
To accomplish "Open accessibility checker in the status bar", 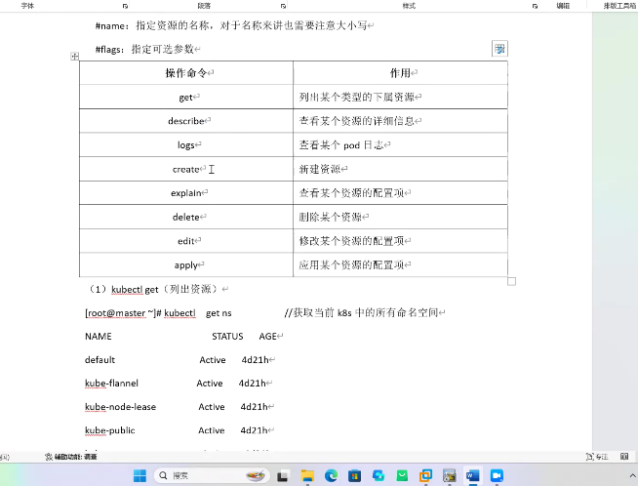I will (x=71, y=457).
